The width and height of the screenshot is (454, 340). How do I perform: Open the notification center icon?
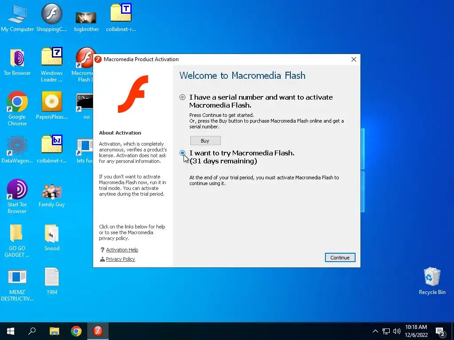440,332
